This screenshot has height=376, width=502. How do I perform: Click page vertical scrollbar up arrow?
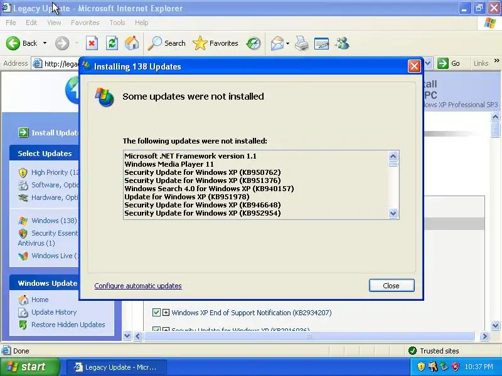(495, 117)
